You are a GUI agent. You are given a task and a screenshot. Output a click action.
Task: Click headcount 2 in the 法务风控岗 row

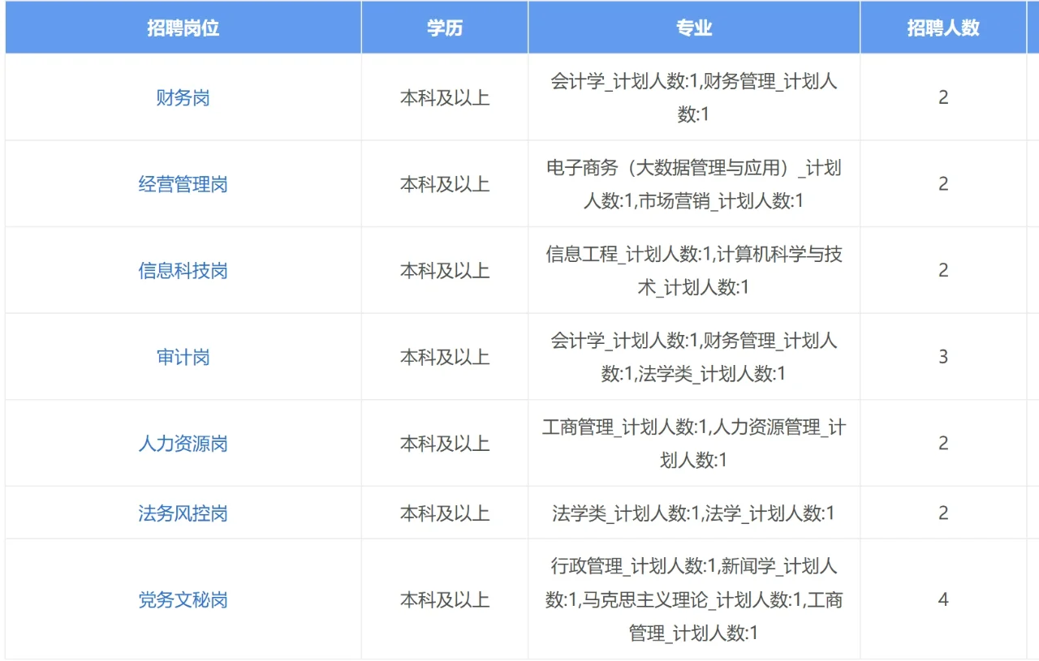coord(943,513)
